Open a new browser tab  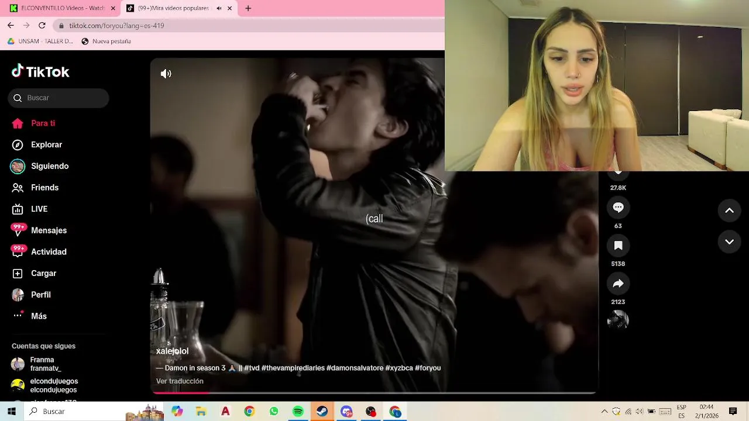248,8
